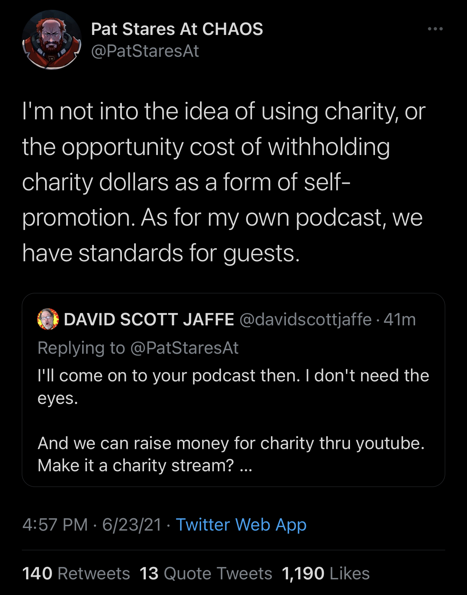This screenshot has height=595, width=467.
Task: Click the 4:57 PM timestamp
Action: pyautogui.click(x=55, y=525)
